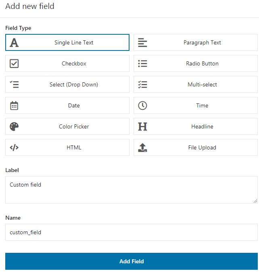Click the letter A Single Line icon

[14, 43]
